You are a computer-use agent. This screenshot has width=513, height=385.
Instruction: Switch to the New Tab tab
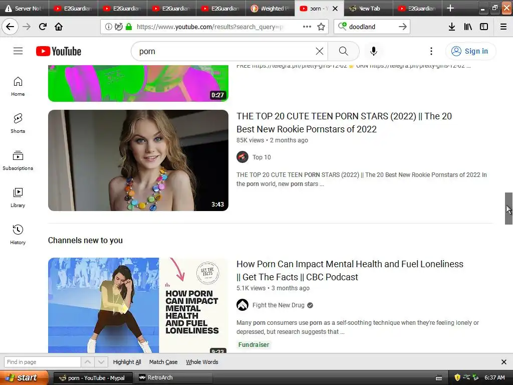click(x=368, y=8)
